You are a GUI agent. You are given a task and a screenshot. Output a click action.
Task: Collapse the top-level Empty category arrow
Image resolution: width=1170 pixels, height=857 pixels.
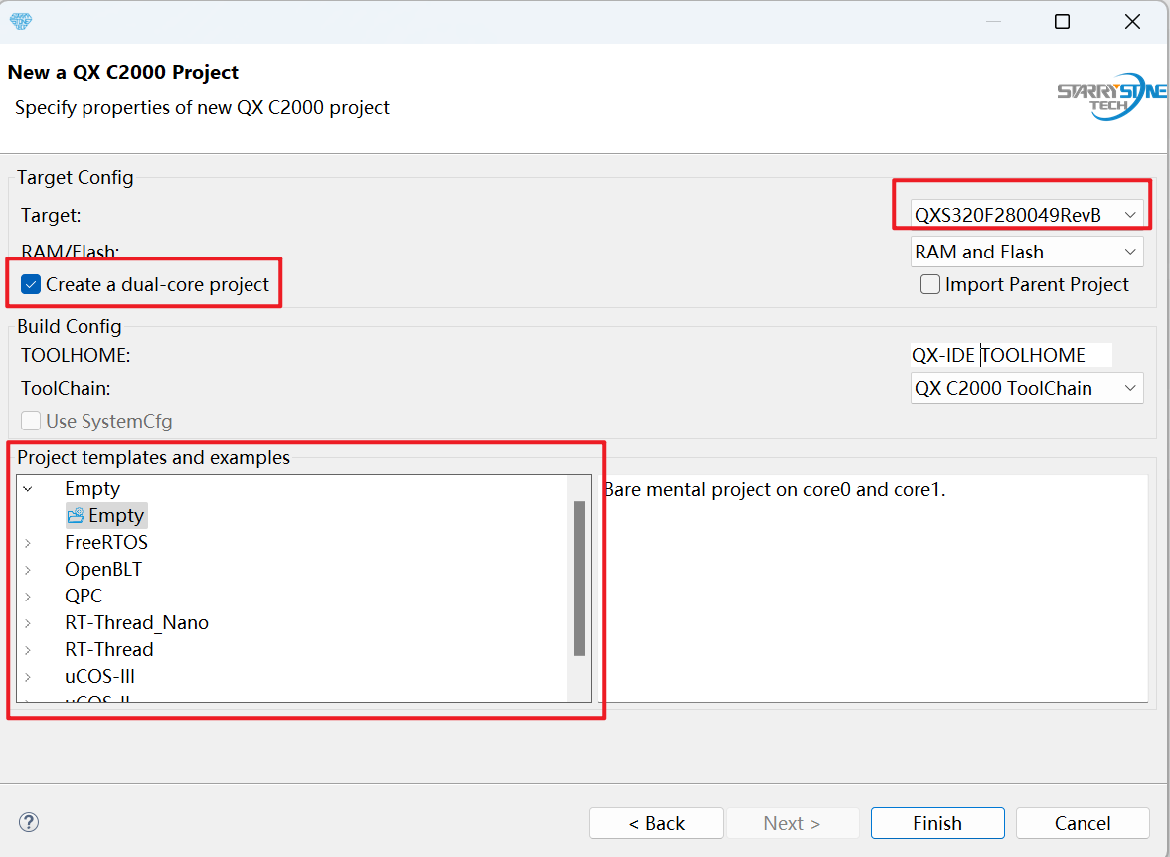(28, 489)
